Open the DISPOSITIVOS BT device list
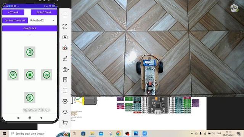The height and width of the screenshot is (137, 244). point(15,20)
